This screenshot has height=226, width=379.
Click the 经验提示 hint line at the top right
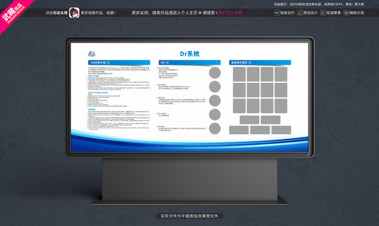(x=319, y=4)
